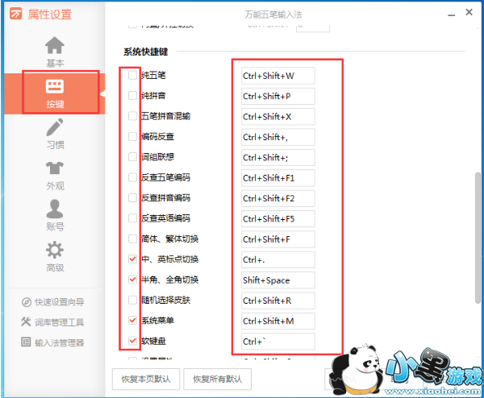Viewport: 484px width, 398px height.
Task: Focus the Ctrl+Shift+M shortcut field
Action: coord(277,321)
